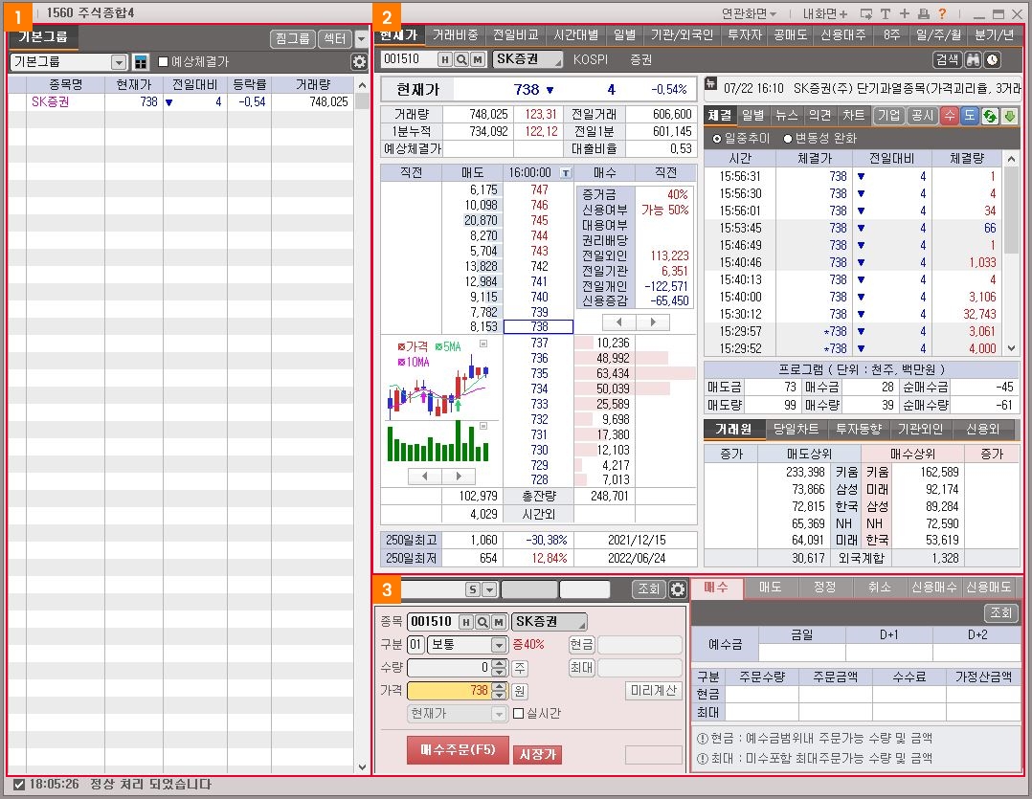Select the 정정 order amendment tab
The width and height of the screenshot is (1032, 799).
tap(824, 588)
